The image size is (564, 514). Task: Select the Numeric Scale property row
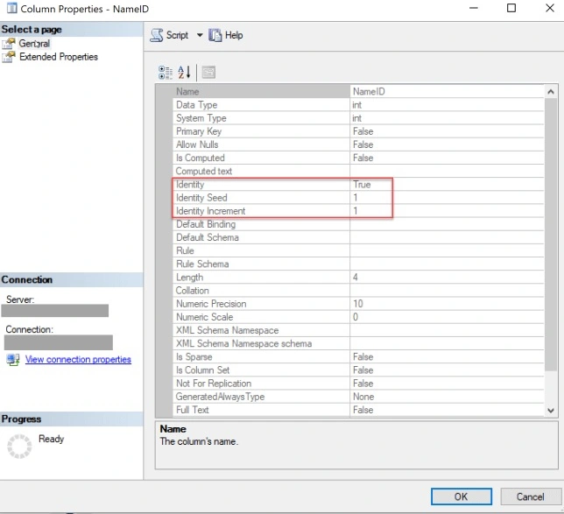tap(358, 317)
